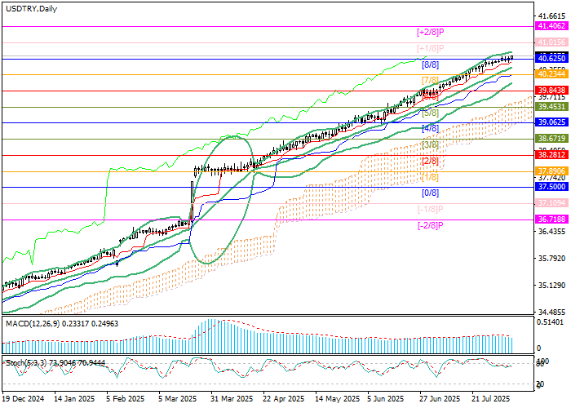Viewport: 571px width, 408px height.
Task: Click the 36.4355 price scale value
Action: [551, 232]
